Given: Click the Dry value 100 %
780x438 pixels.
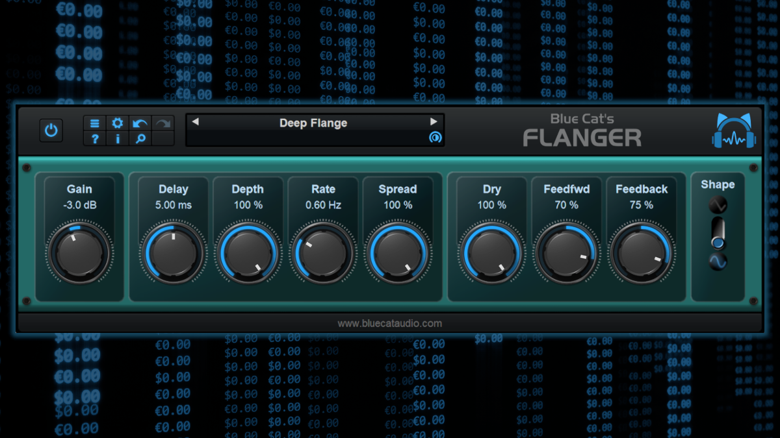Looking at the screenshot, I should click(x=492, y=205).
